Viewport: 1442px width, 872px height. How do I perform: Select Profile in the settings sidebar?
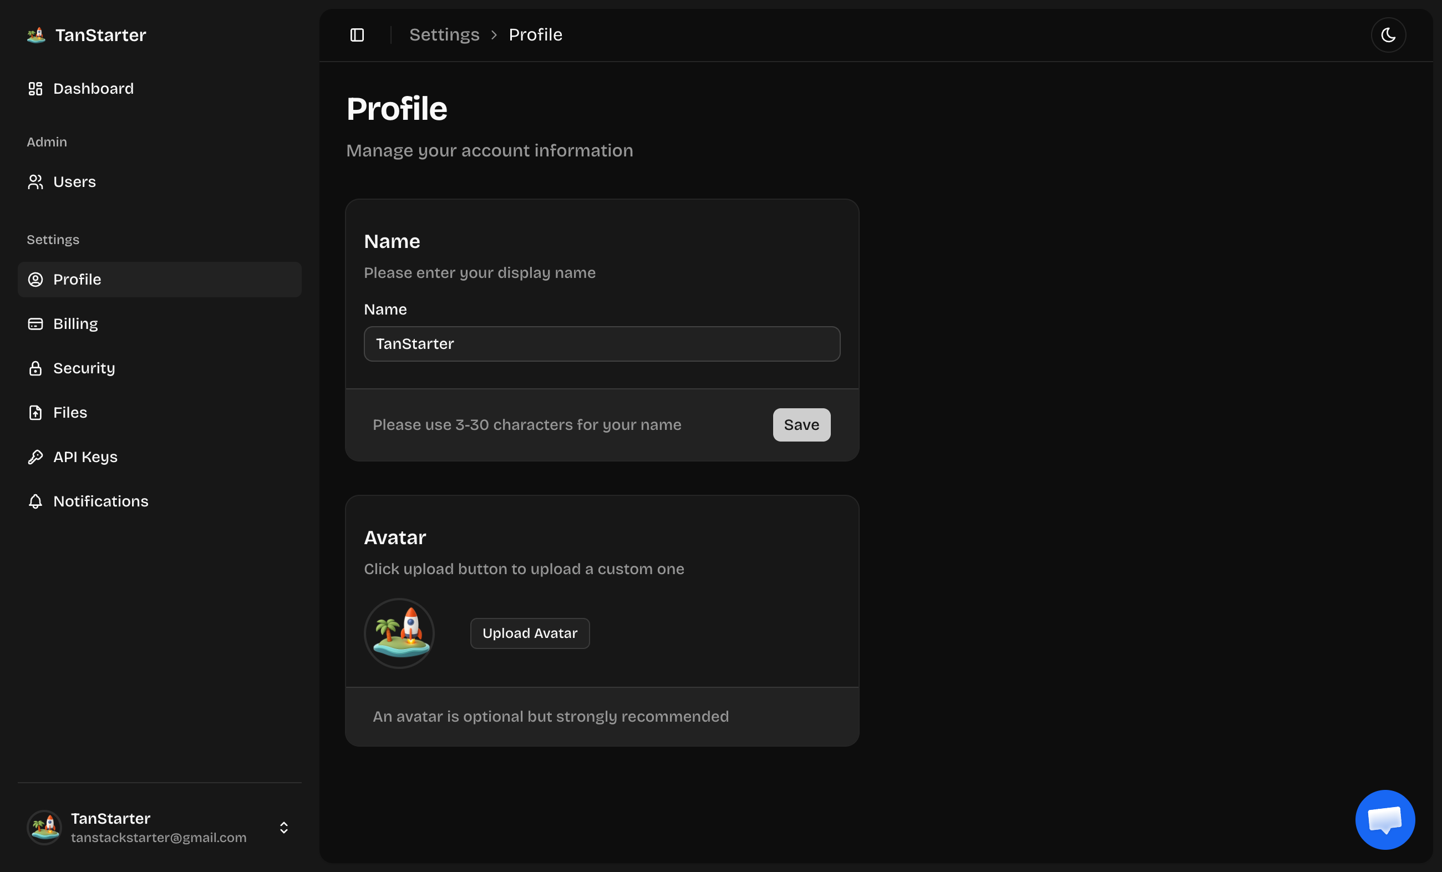pyautogui.click(x=77, y=279)
